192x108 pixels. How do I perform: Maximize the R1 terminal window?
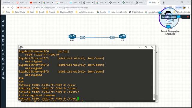146,47
